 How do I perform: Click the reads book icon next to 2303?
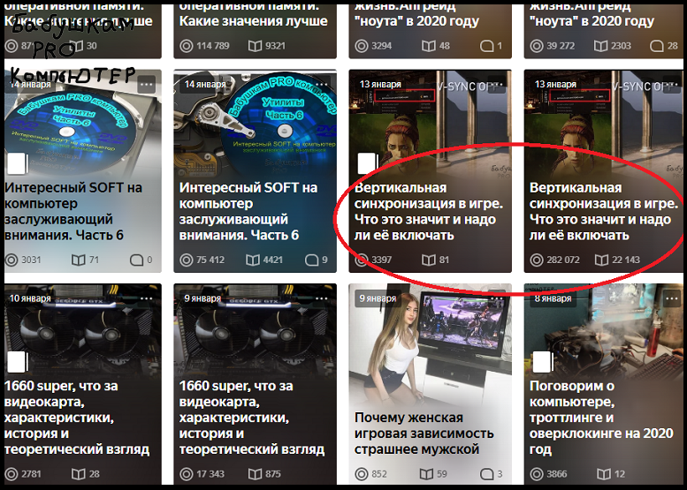tap(600, 46)
